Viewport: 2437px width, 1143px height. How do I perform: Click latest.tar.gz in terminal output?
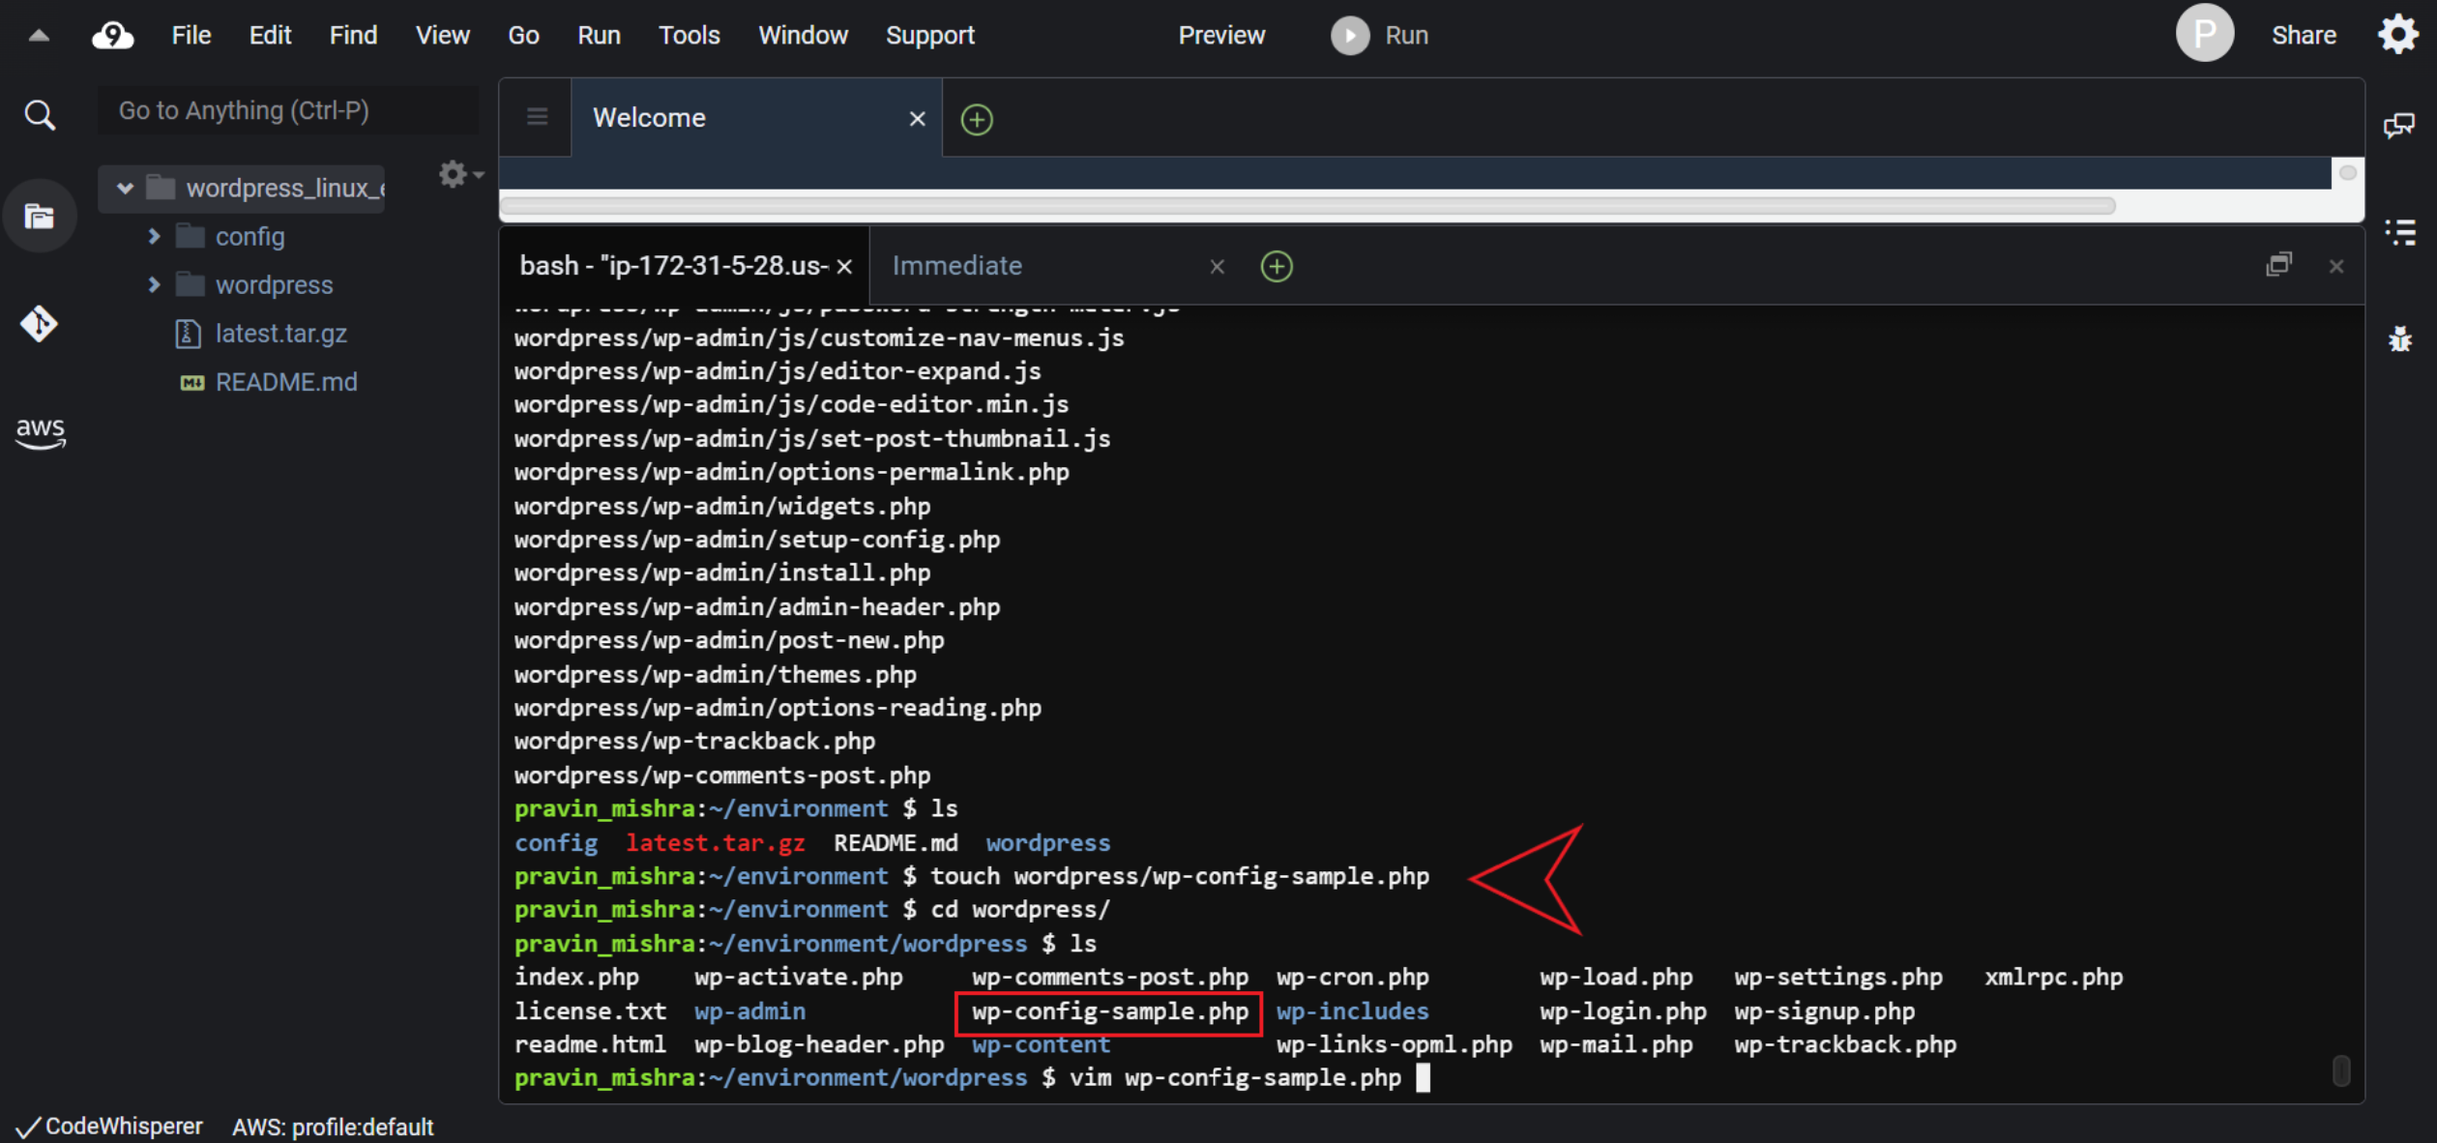click(715, 843)
